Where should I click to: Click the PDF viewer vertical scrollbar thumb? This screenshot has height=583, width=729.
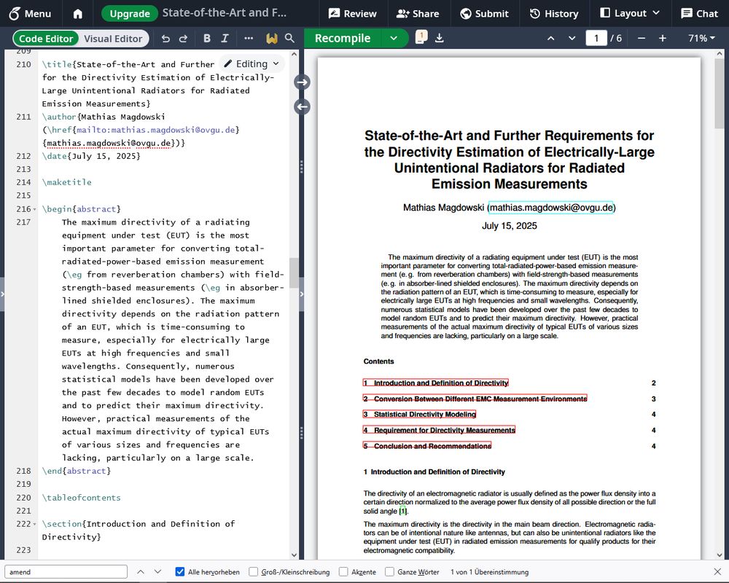[720, 93]
